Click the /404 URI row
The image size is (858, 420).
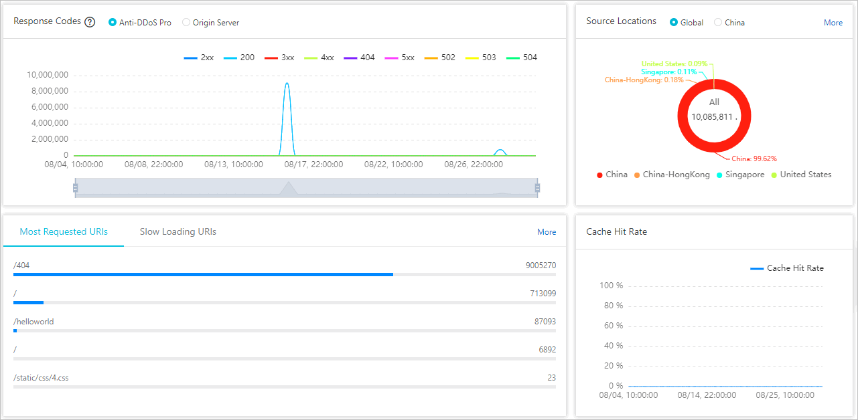(285, 269)
